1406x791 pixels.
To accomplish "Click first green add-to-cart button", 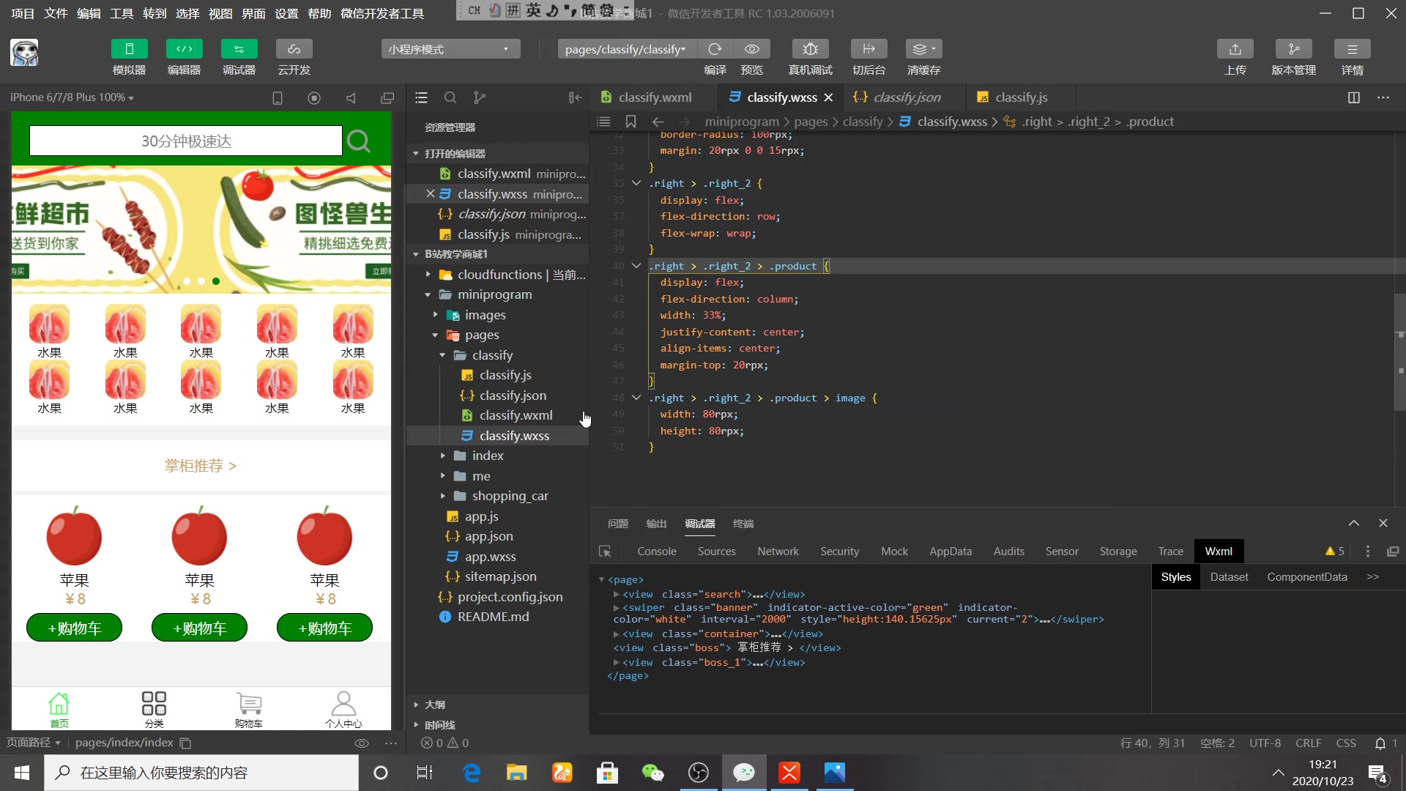I will click(x=74, y=628).
